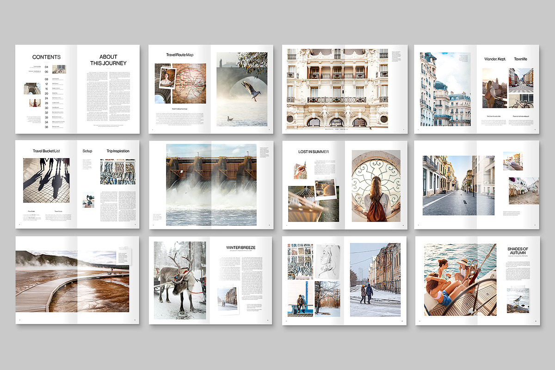
Task: Click the small tilted photo under LOST IN SUMMER
Action: [x=300, y=170]
